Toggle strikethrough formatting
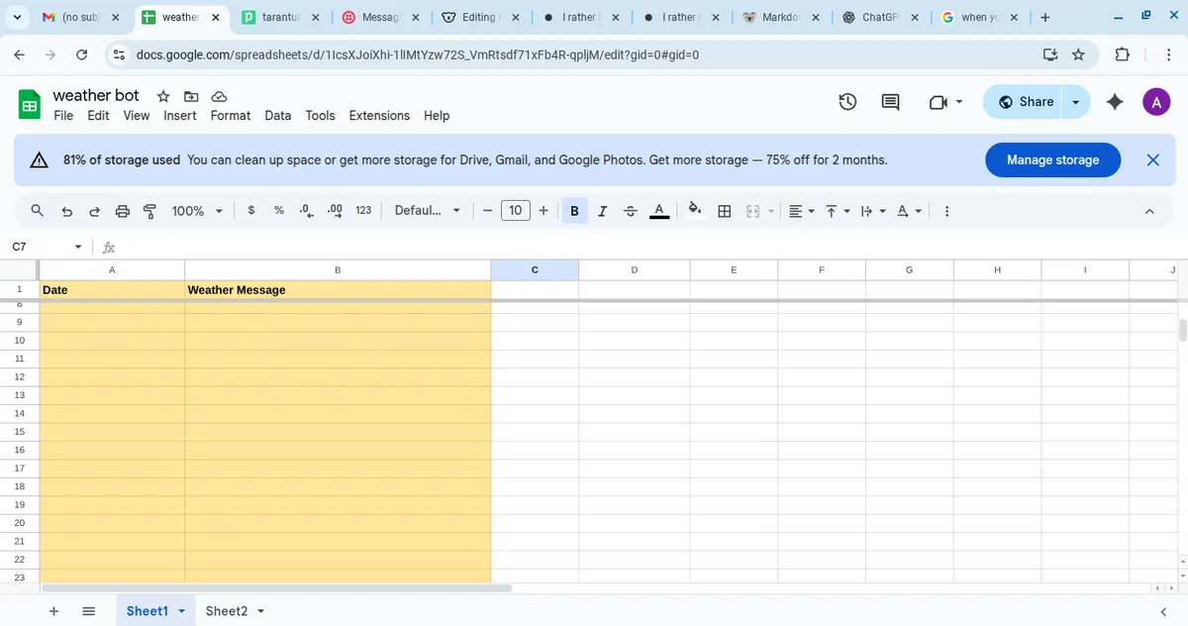The width and height of the screenshot is (1188, 626). click(631, 211)
